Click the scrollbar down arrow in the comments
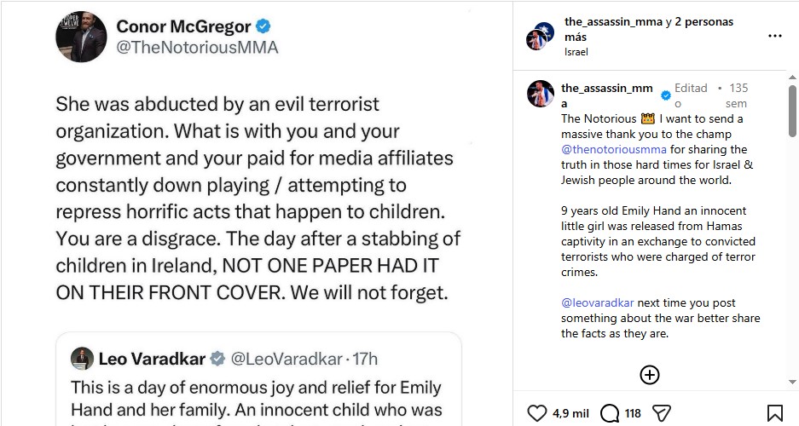This screenshot has height=426, width=799. pos(792,382)
